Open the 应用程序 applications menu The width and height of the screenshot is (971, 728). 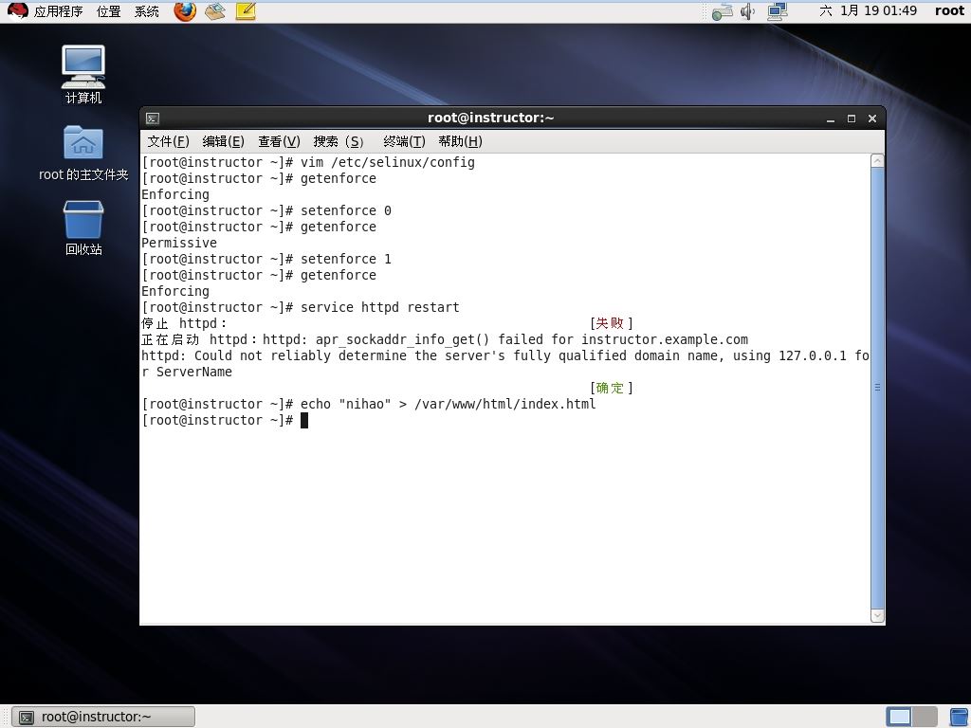point(58,11)
